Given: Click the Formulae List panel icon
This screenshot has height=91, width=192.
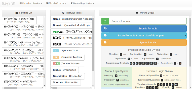Looking at the screenshot, I should click(17, 13).
